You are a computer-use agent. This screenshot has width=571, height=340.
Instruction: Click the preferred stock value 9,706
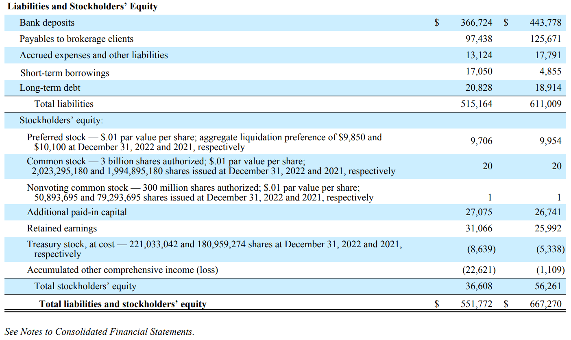click(481, 141)
